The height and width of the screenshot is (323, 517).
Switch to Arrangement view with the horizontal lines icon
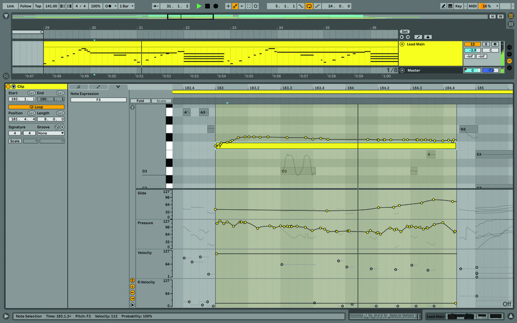coord(511,16)
